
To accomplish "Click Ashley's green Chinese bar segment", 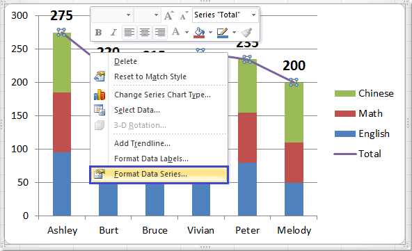I will pos(62,63).
